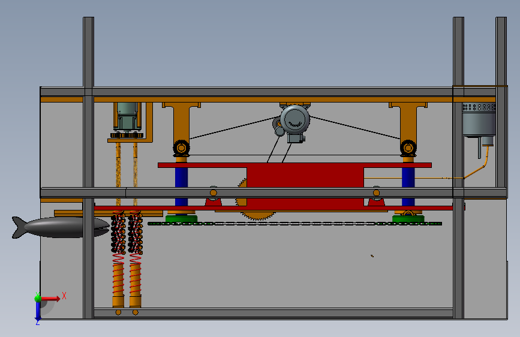The image size is (520, 337).
Task: Select the gear on the left orange bracket
Action: [x=181, y=148]
